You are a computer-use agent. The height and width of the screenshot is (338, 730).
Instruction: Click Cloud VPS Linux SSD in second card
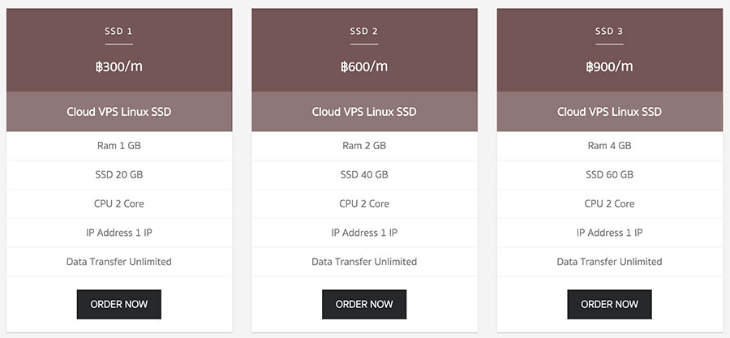point(364,112)
